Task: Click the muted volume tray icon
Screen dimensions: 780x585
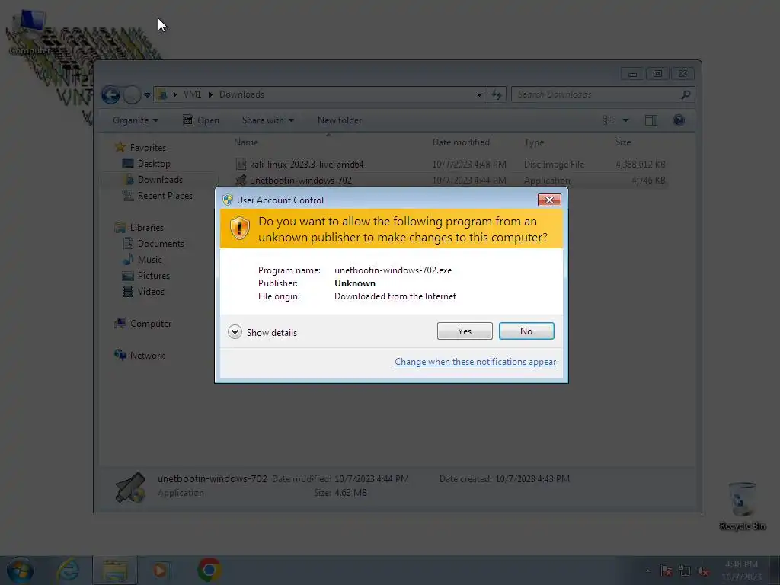Action: [703, 571]
